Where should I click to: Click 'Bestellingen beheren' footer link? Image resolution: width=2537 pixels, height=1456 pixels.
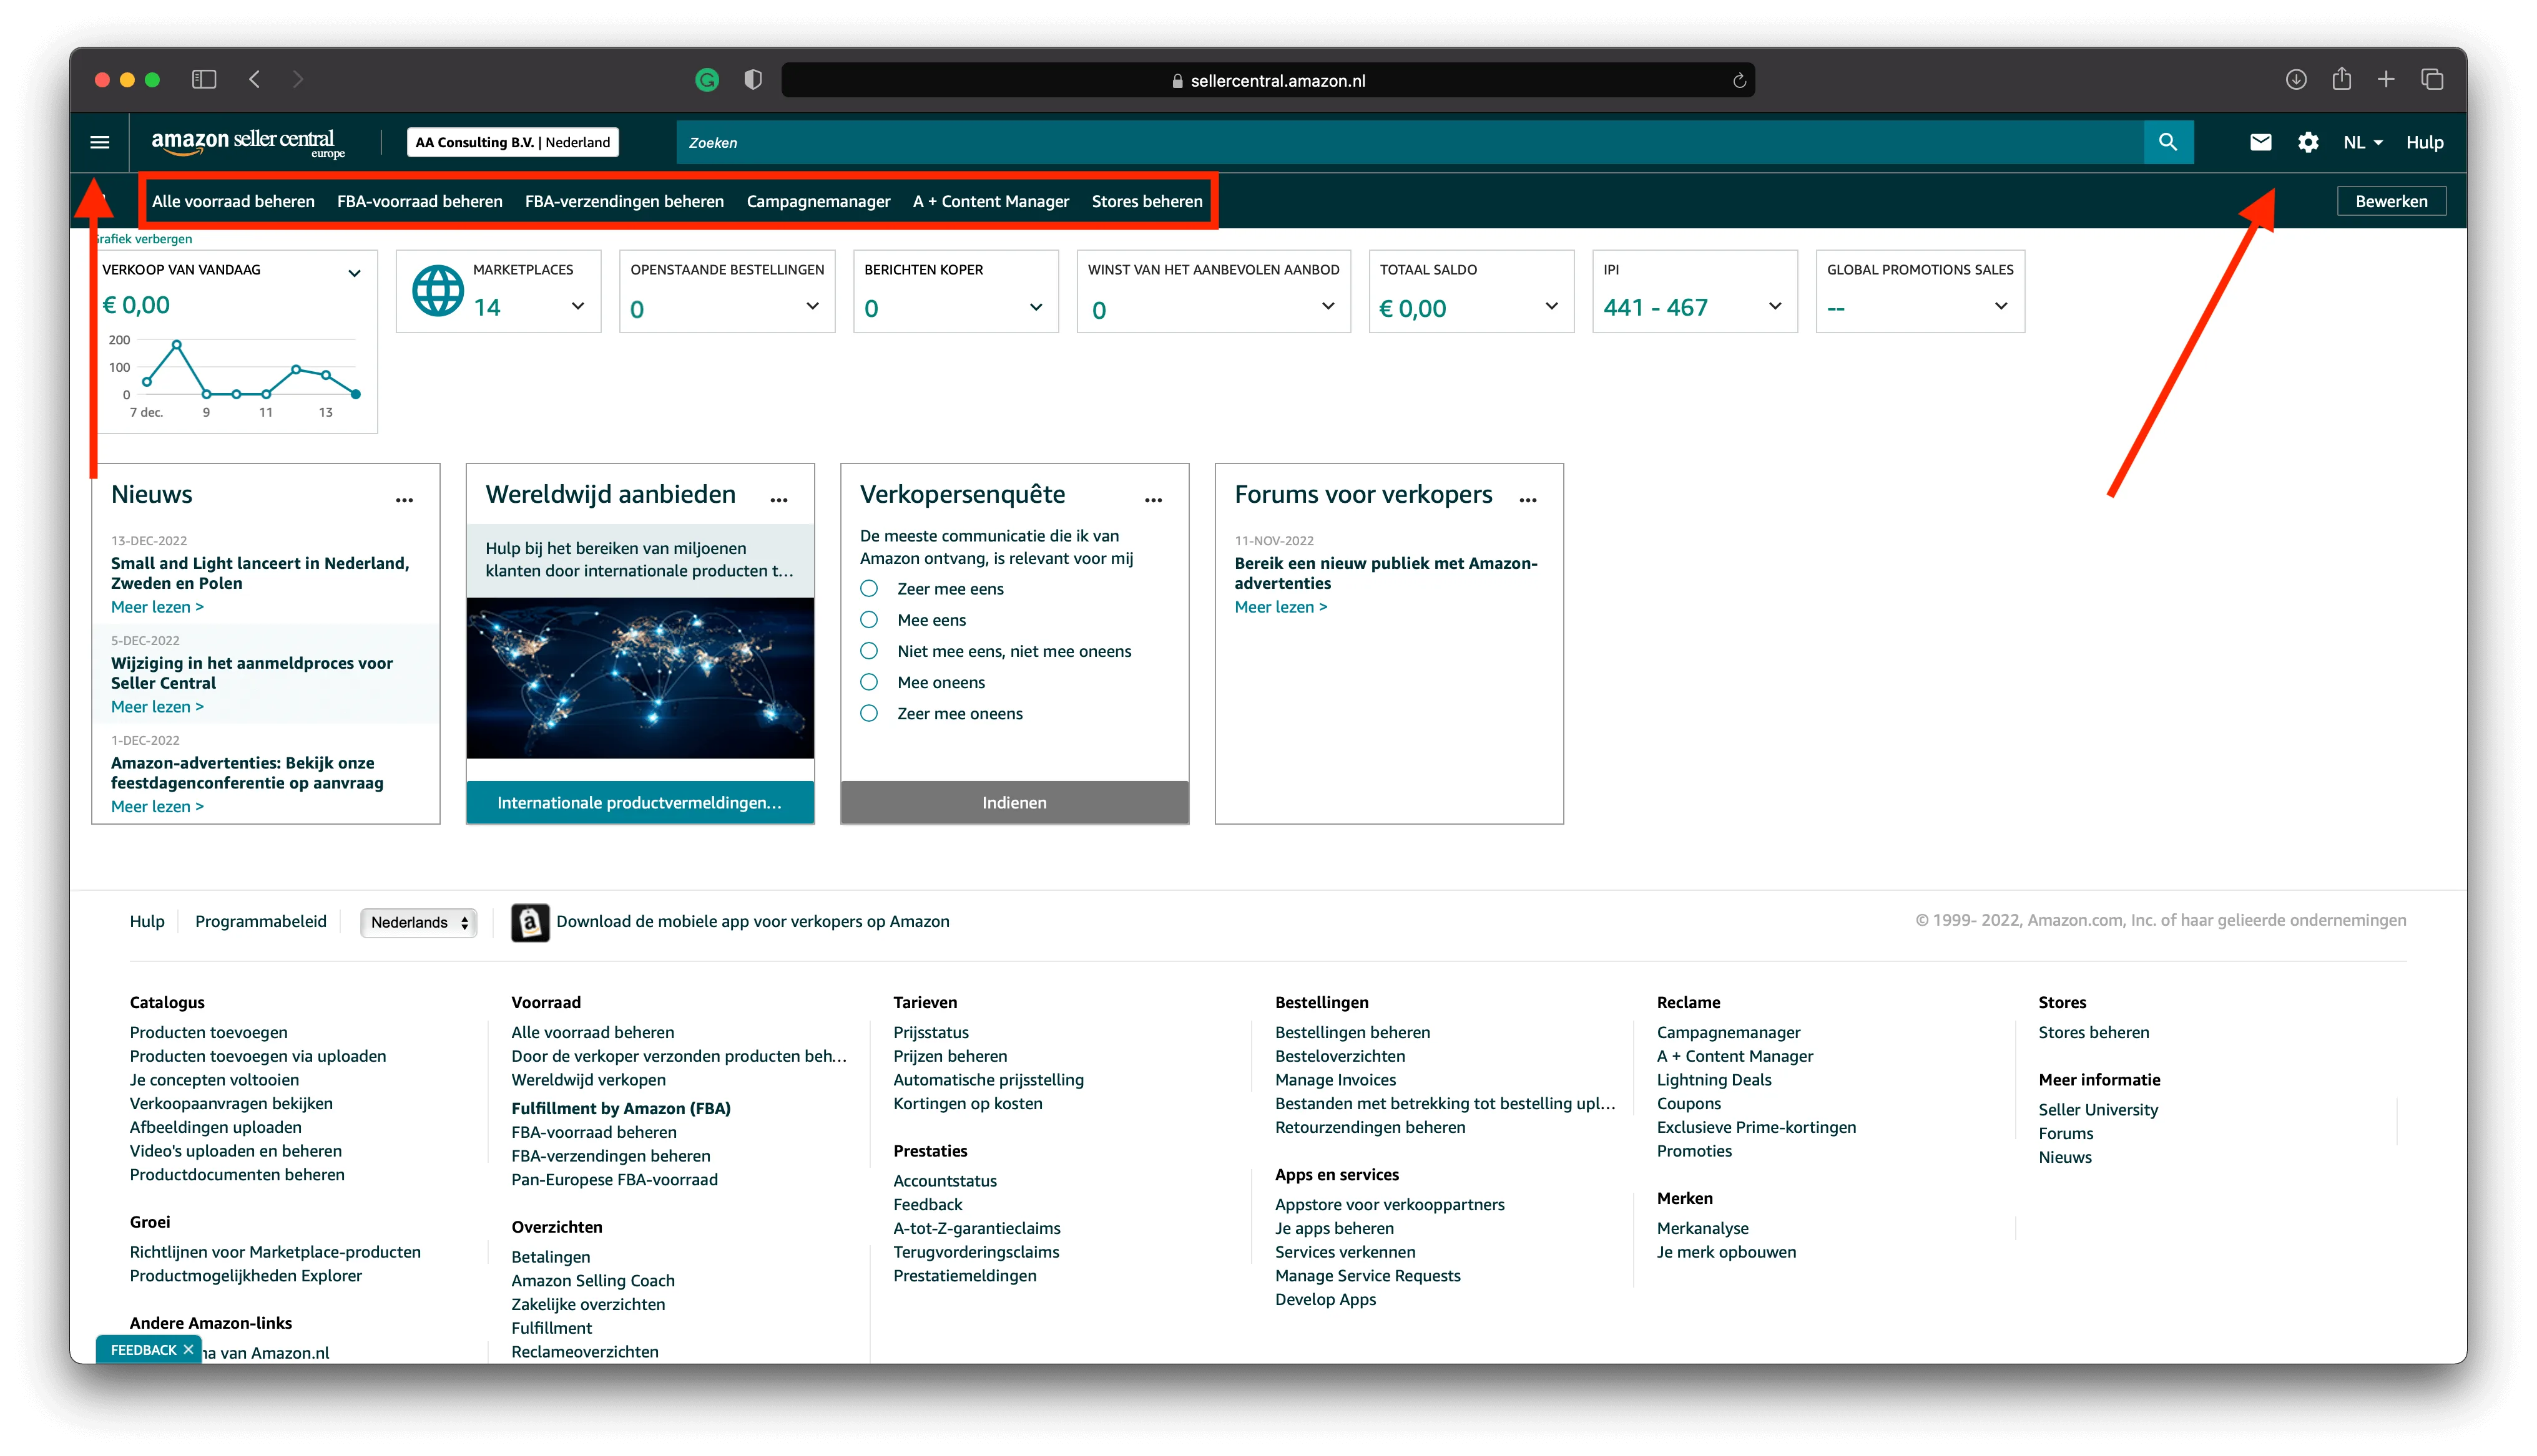coord(1352,1032)
